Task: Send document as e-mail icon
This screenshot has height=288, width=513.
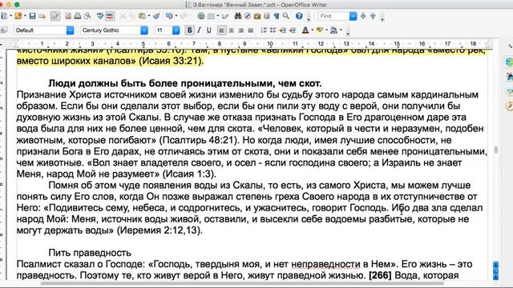Action: 42,16
